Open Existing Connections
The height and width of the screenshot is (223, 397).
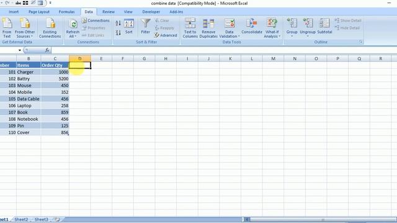pyautogui.click(x=50, y=28)
